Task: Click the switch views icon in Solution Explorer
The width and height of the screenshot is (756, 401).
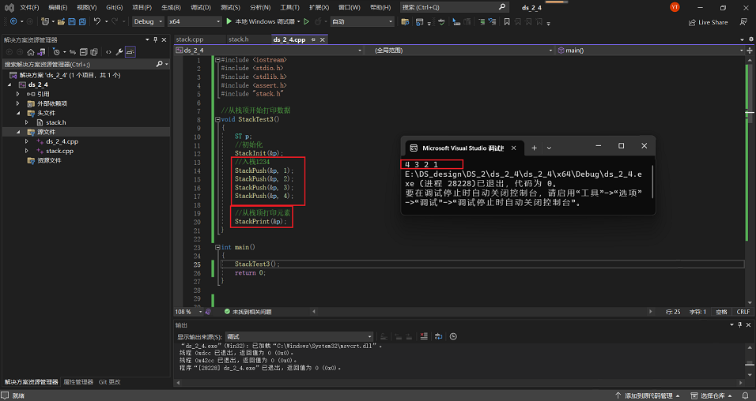Action: click(x=41, y=52)
